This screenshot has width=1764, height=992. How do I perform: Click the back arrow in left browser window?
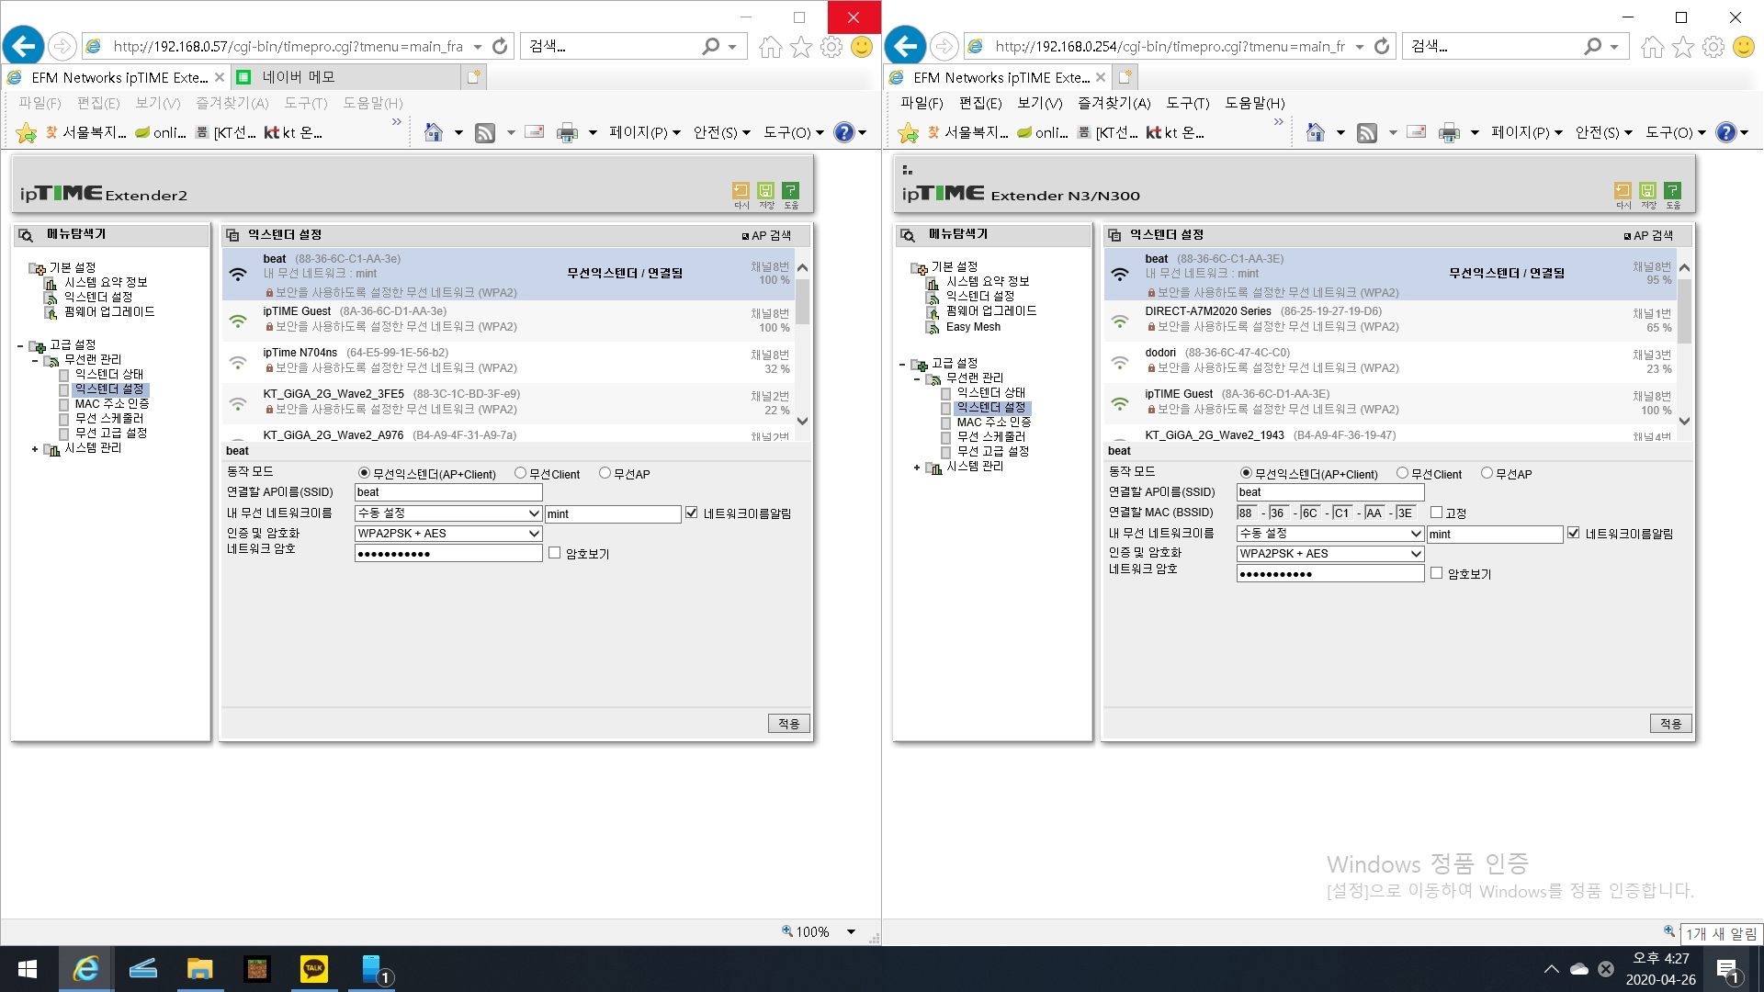pyautogui.click(x=23, y=46)
